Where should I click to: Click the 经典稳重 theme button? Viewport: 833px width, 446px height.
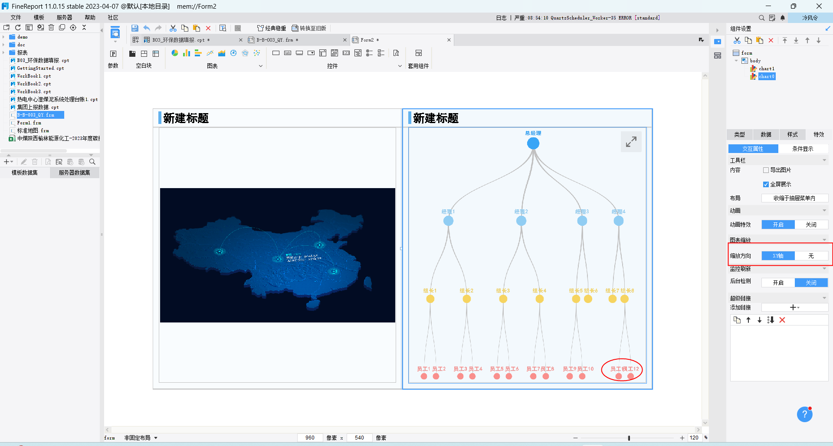272,28
